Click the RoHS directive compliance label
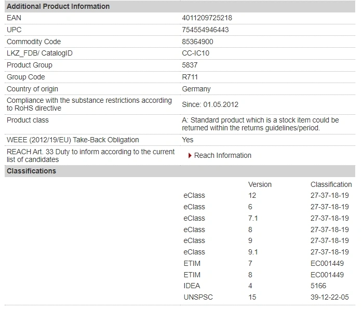Viewport: 363px width, 310px height. 89,104
